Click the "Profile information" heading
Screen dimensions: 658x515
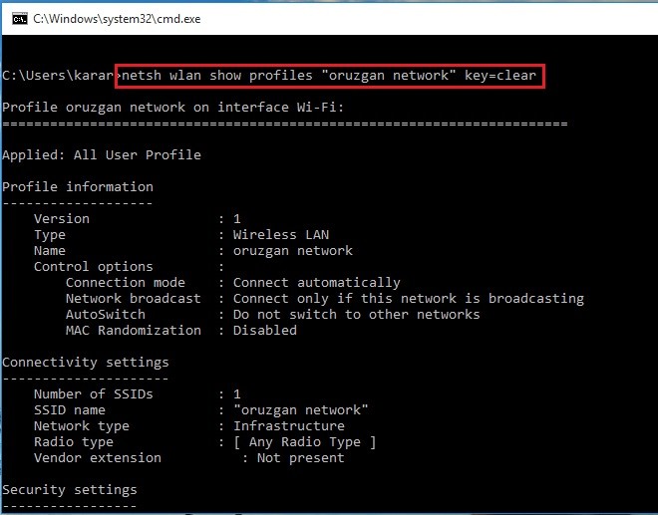[x=78, y=186]
